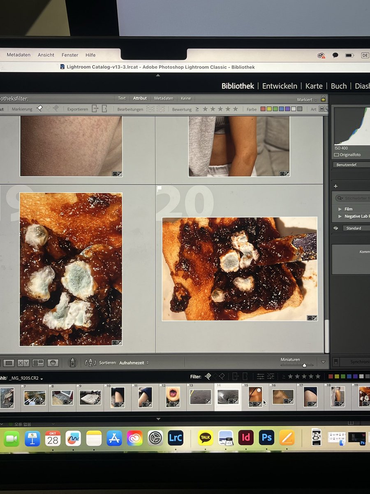The image size is (370, 494).
Task: Click the green color label filter swatch
Action: click(x=275, y=109)
